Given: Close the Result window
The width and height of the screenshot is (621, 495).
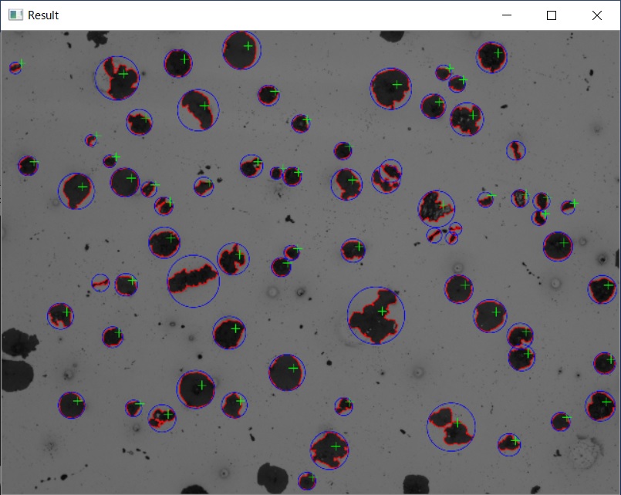Looking at the screenshot, I should click(597, 15).
